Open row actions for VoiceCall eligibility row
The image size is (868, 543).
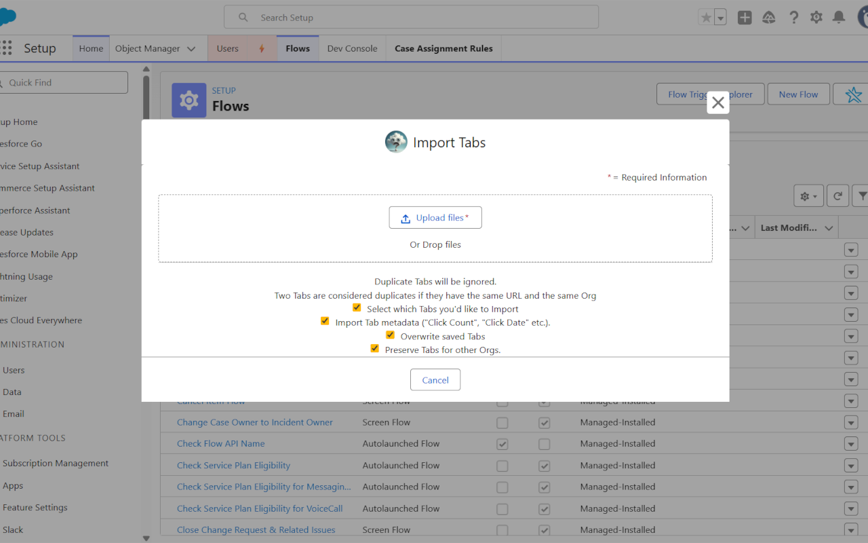851,508
